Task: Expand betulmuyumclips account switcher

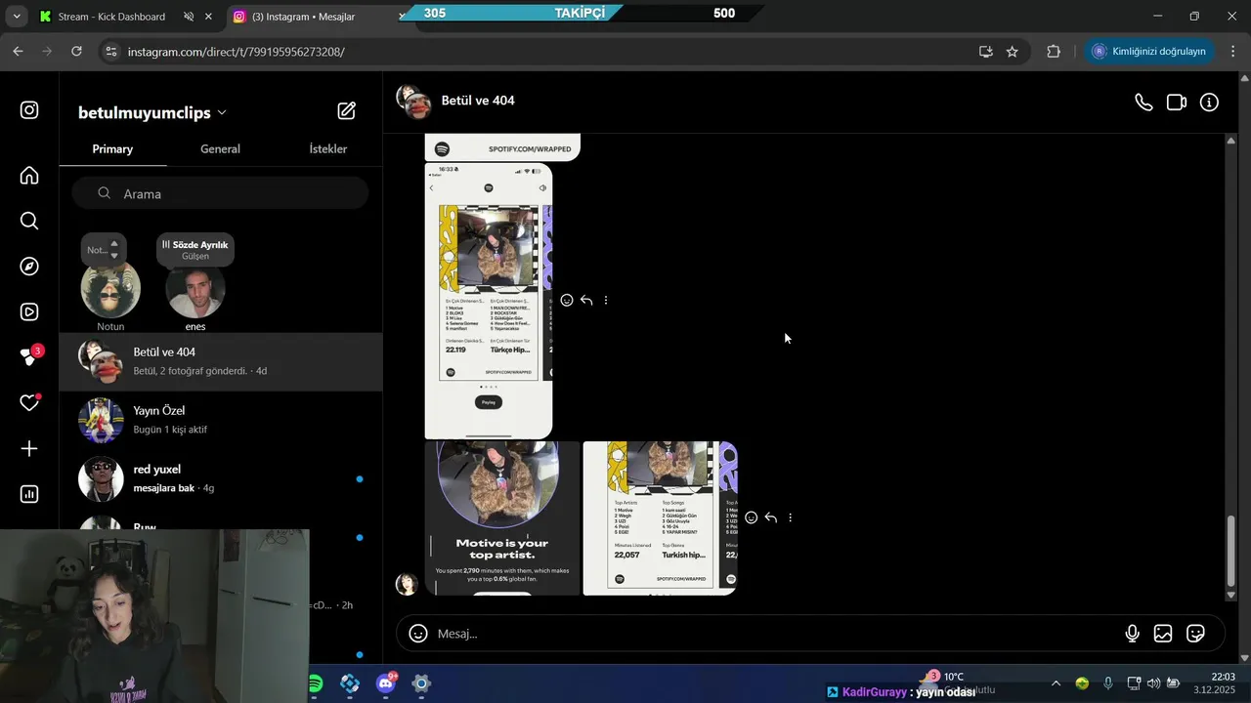Action: [222, 113]
